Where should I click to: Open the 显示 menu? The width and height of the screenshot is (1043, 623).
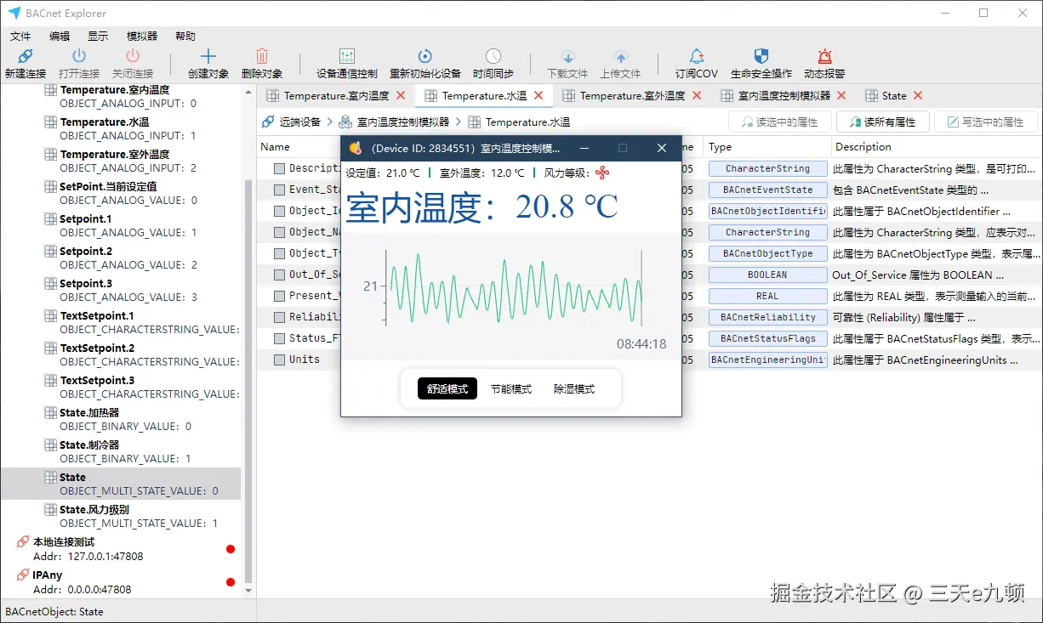pos(98,37)
